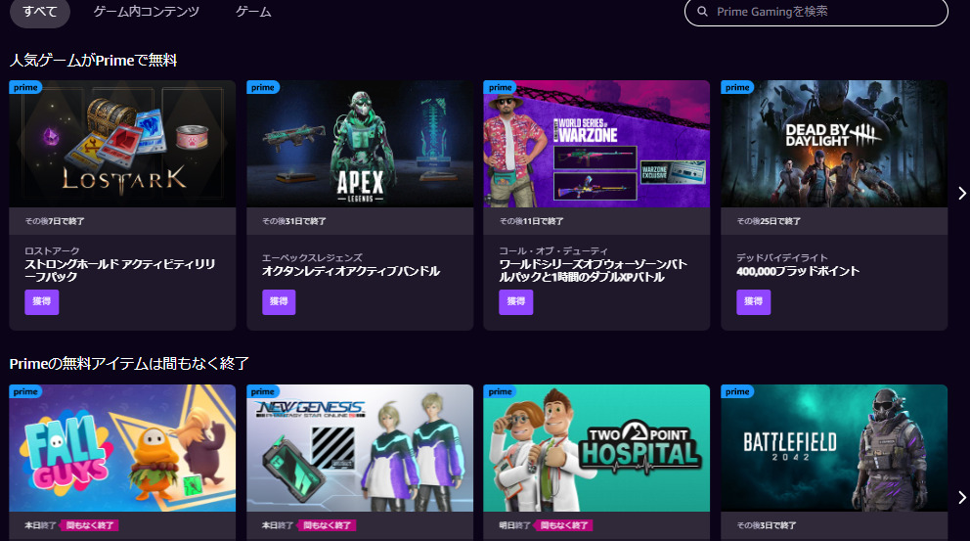Open the Dead by Daylight image
The height and width of the screenshot is (541, 970).
pyautogui.click(x=834, y=144)
